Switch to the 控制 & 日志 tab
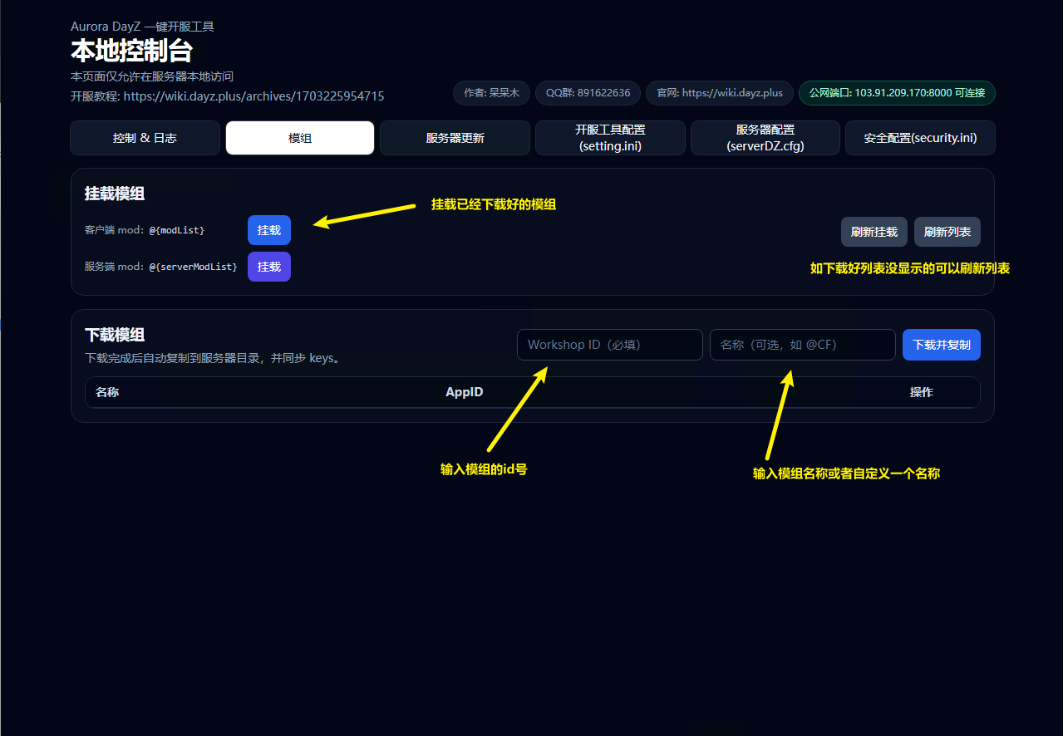The width and height of the screenshot is (1063, 736). point(145,138)
